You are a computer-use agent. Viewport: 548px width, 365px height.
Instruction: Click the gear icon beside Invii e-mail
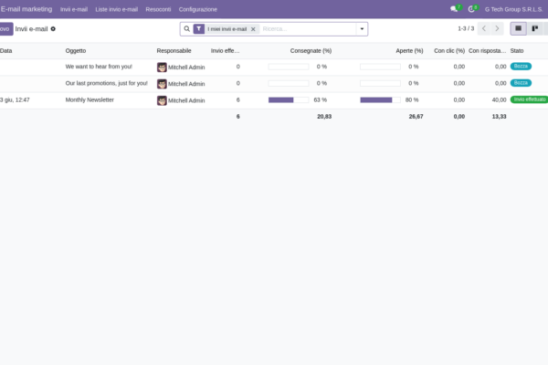point(53,29)
